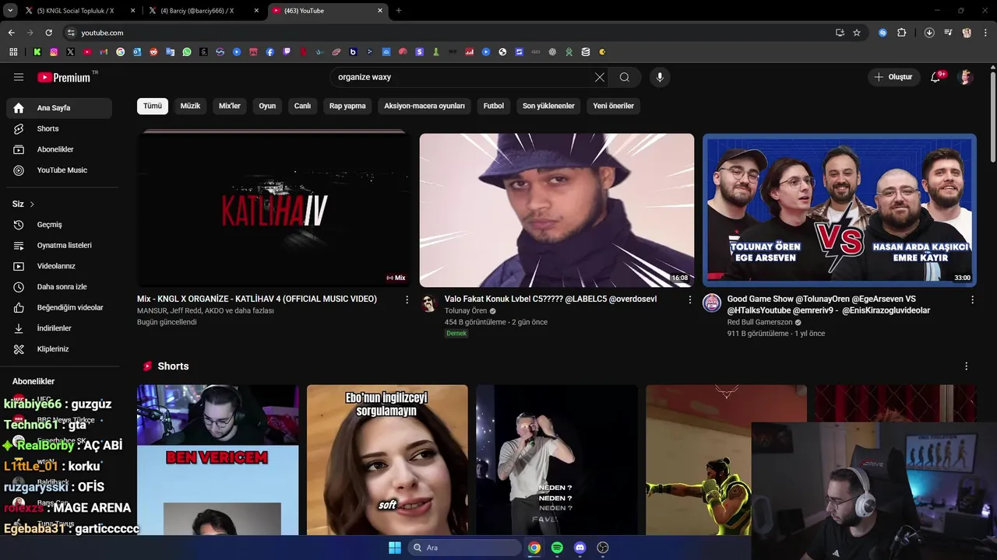Select the Tümü filter chip
997x560 pixels.
click(x=153, y=106)
